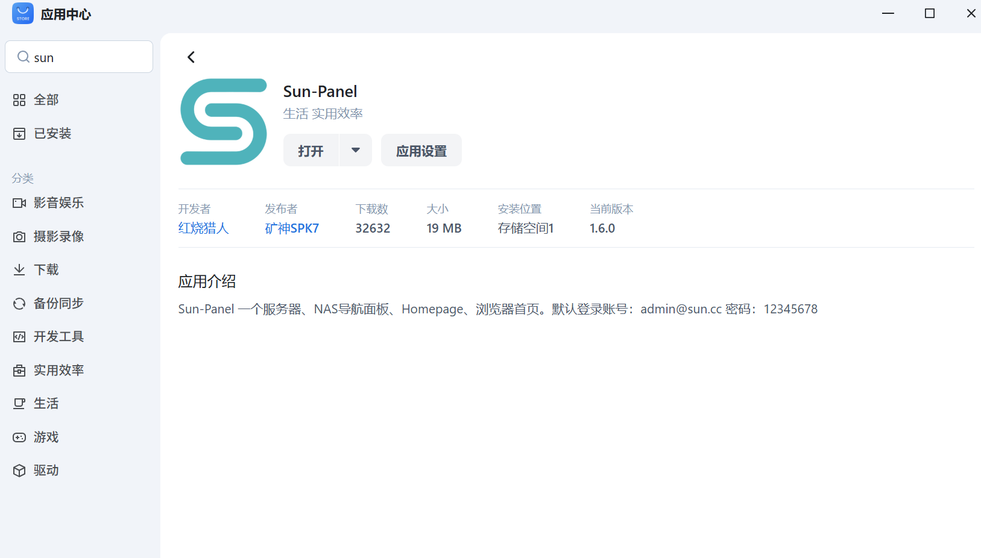
Task: Click the 影音娱乐 video camera icon
Action: [x=19, y=203]
